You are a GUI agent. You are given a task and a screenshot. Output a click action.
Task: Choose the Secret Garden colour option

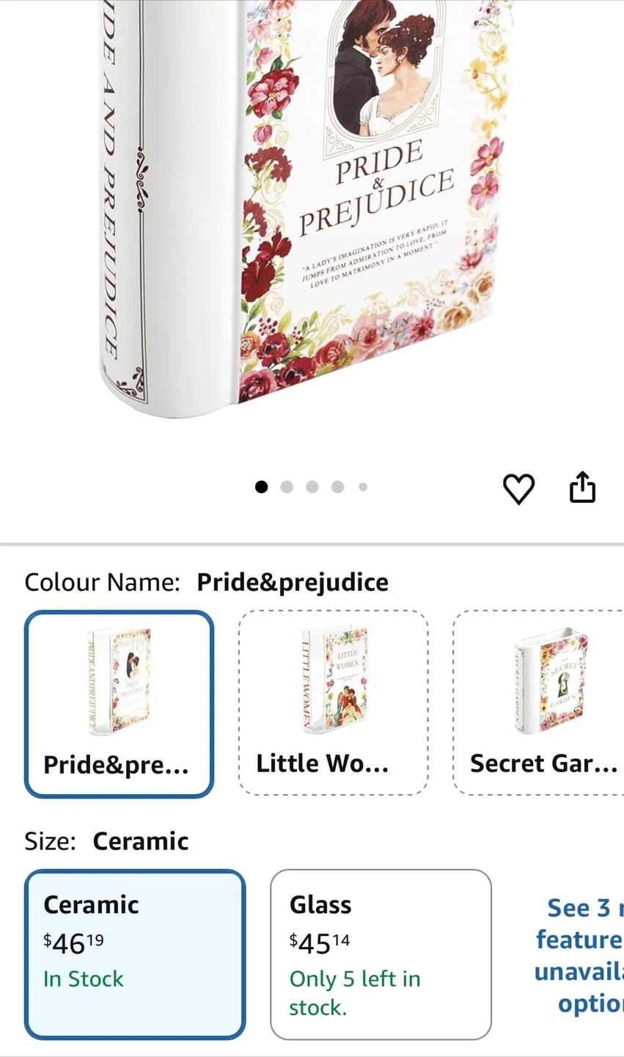[x=538, y=702]
